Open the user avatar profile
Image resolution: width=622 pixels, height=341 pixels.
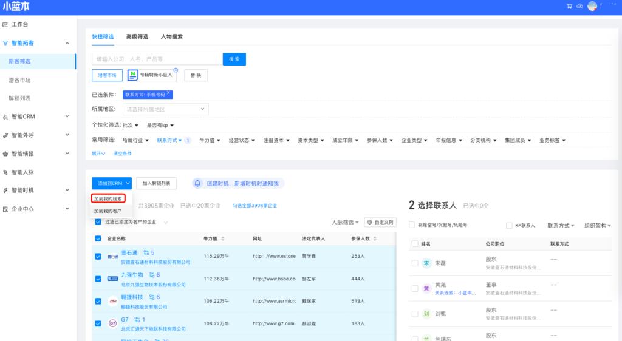pos(592,6)
